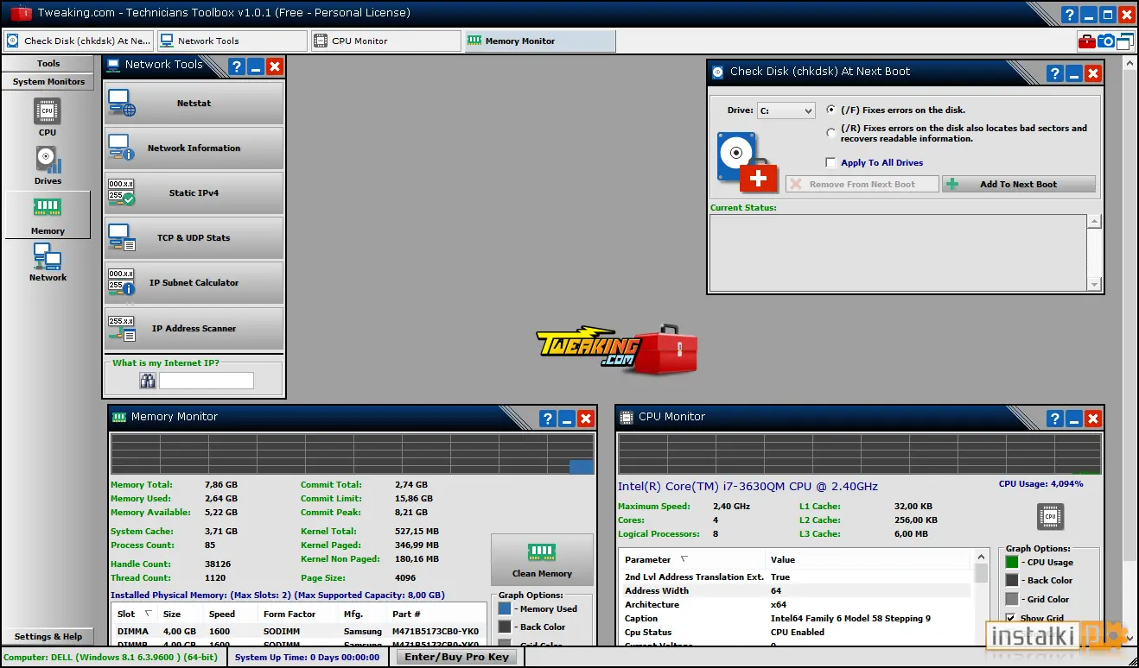
Task: Click the binoculars lookup Internet IP icon
Action: [x=148, y=381]
